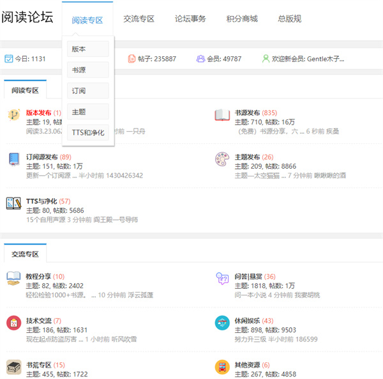Screen dimensions: 383x379
Task: Click the 版本发布 puzzle forum icon
Action: [x=13, y=115]
